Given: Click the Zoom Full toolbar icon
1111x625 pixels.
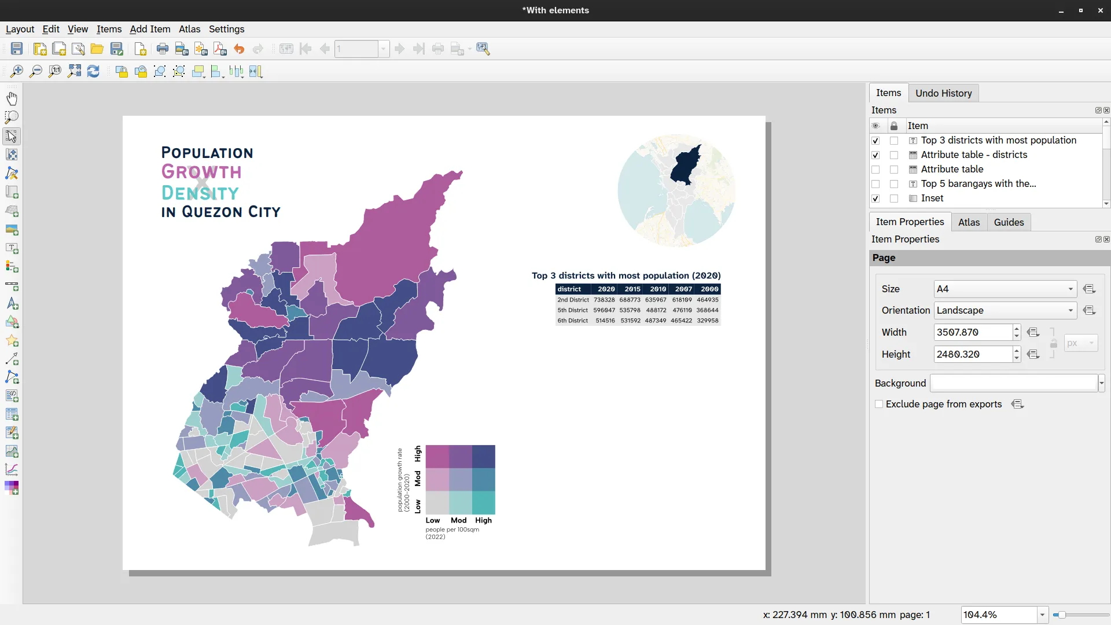Looking at the screenshot, I should click(74, 71).
